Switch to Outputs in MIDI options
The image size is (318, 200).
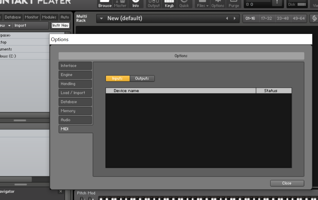coord(142,79)
